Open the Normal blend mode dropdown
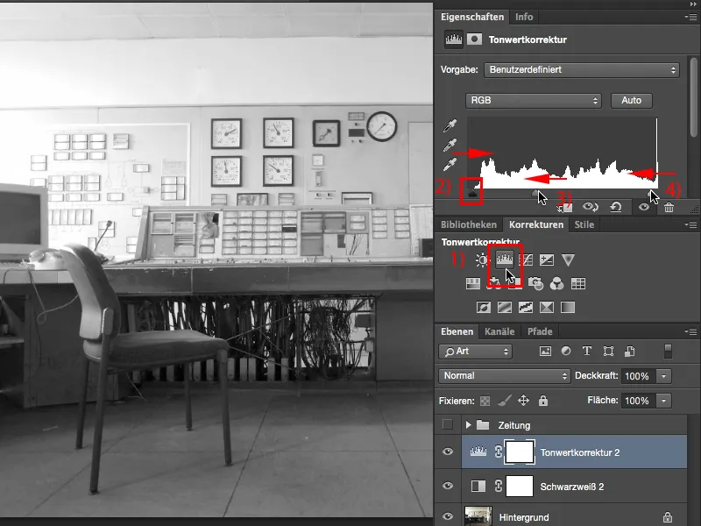 (504, 375)
